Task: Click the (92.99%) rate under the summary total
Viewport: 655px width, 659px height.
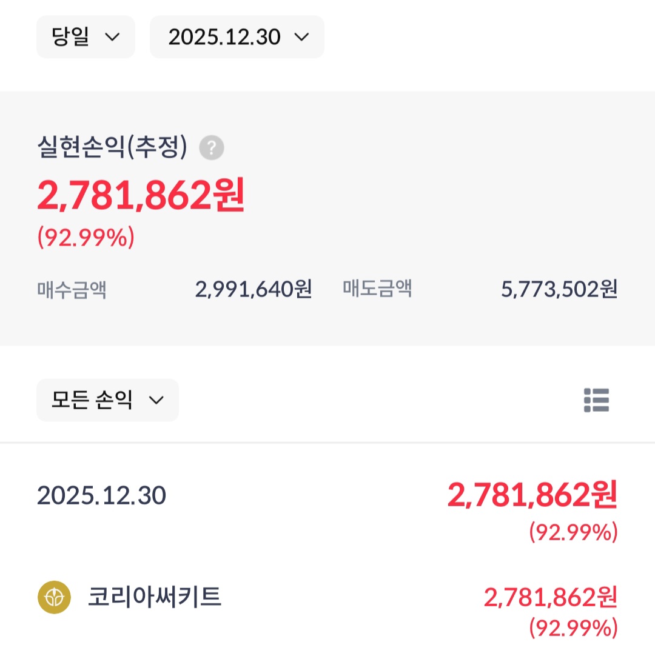Action: [86, 238]
